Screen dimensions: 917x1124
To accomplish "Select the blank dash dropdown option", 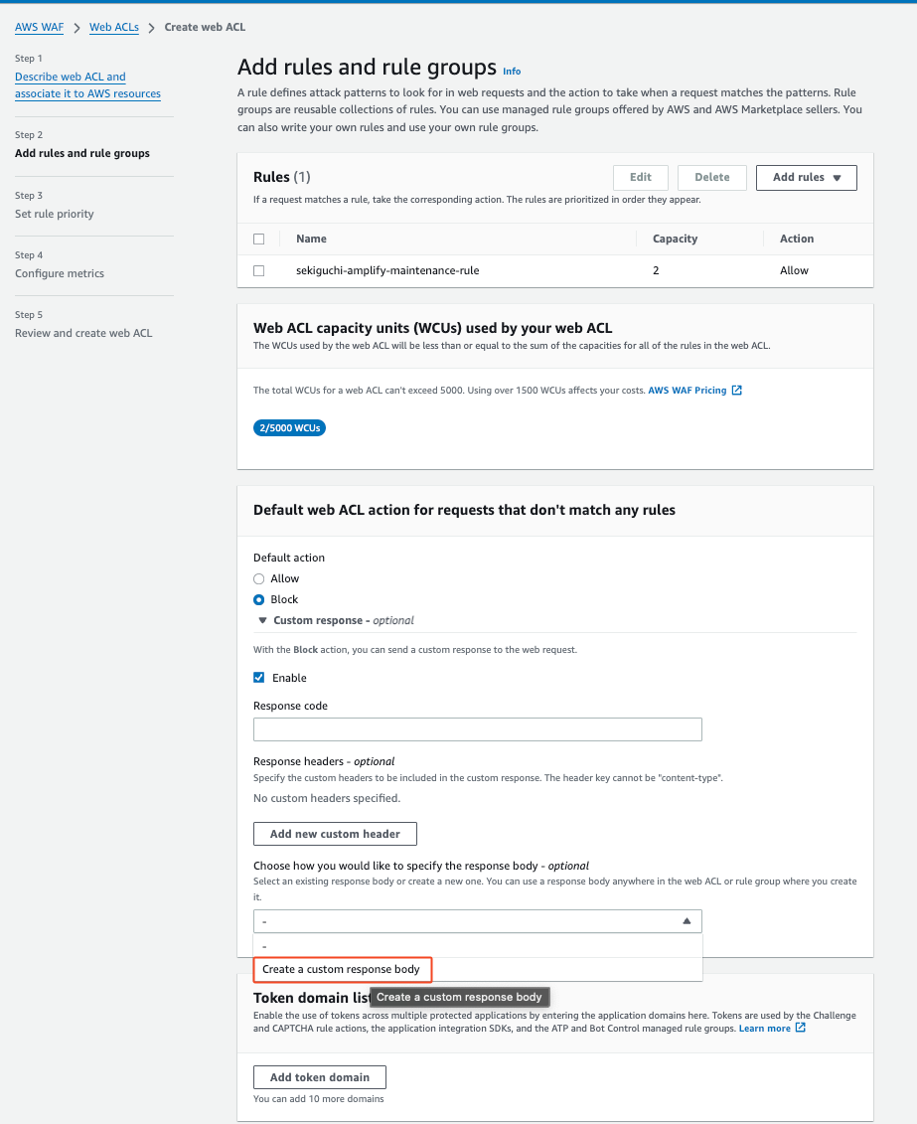I will click(478, 946).
